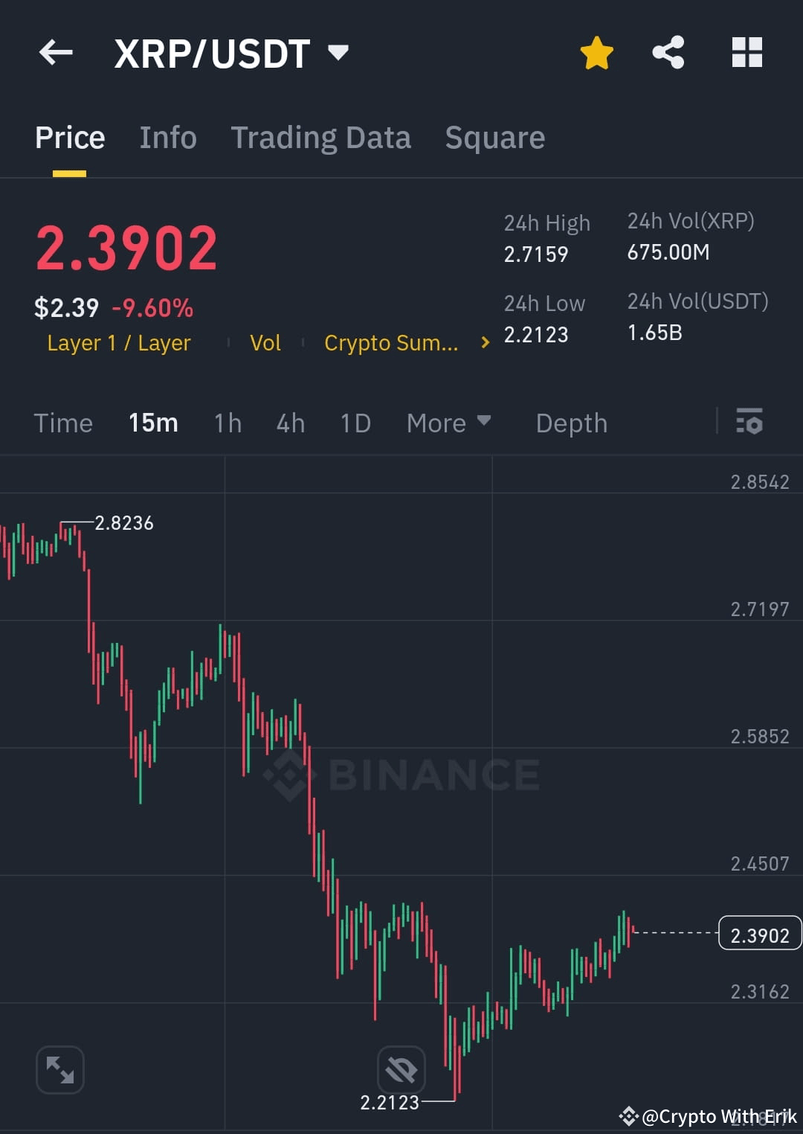Expand the chart to fullscreen

click(x=59, y=1069)
